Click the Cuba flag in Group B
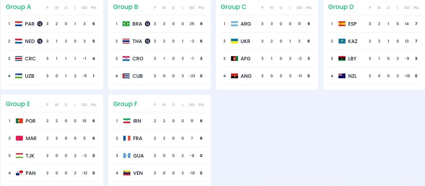The height and width of the screenshot is (186, 425). click(126, 76)
